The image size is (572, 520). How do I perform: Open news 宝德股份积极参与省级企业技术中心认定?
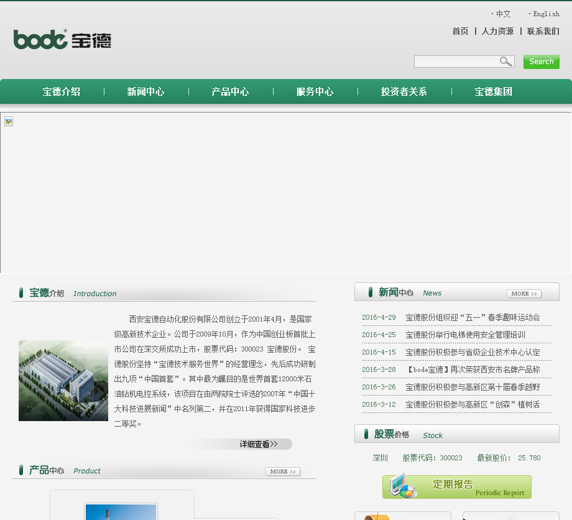pos(473,352)
